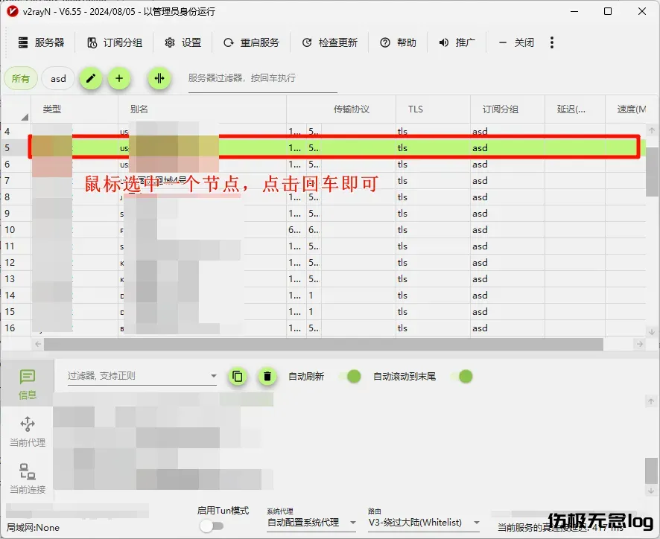
Task: Focus the 服务器过滤器 search field
Action: tap(263, 79)
